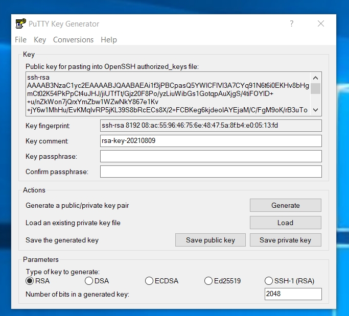Click 'Load an existing private key file' text
The height and width of the screenshot is (316, 349).
point(73,223)
